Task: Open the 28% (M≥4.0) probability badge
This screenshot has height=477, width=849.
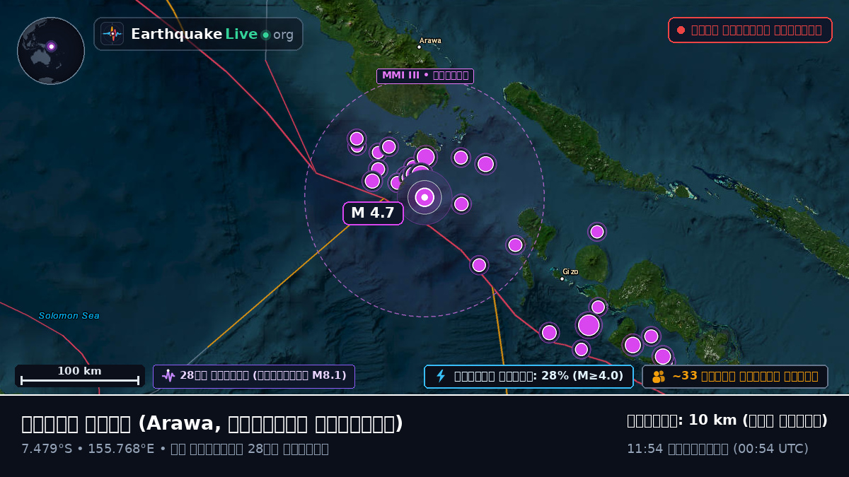Action: pyautogui.click(x=529, y=376)
